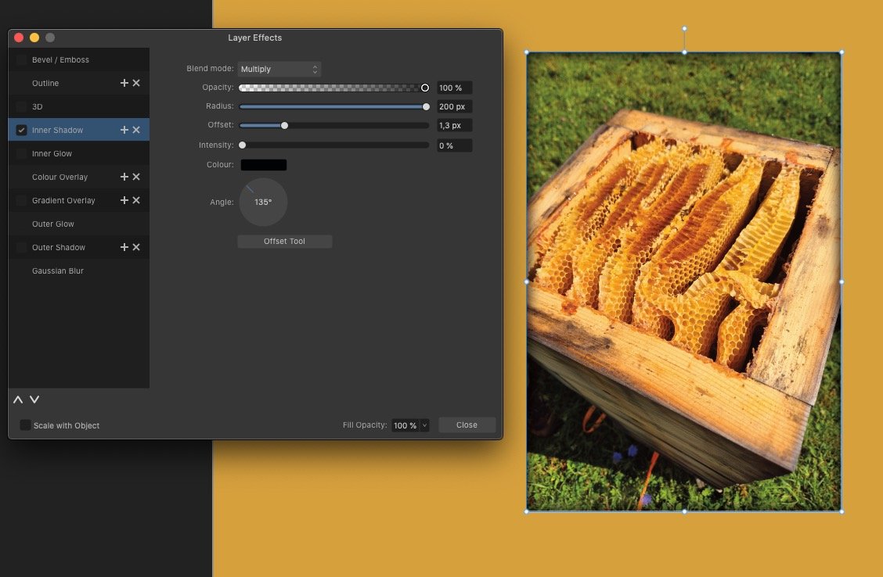The width and height of the screenshot is (883, 577).
Task: Open the black Colour swatch
Action: coord(264,165)
